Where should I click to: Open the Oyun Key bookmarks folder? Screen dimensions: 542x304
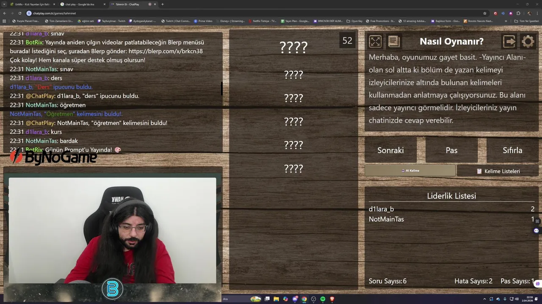click(354, 21)
